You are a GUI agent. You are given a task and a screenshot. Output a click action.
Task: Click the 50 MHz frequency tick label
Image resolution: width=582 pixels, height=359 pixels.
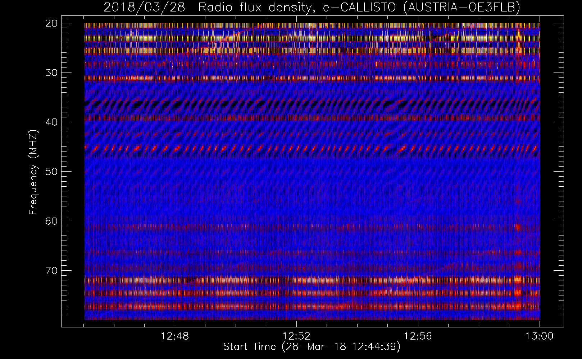click(51, 172)
